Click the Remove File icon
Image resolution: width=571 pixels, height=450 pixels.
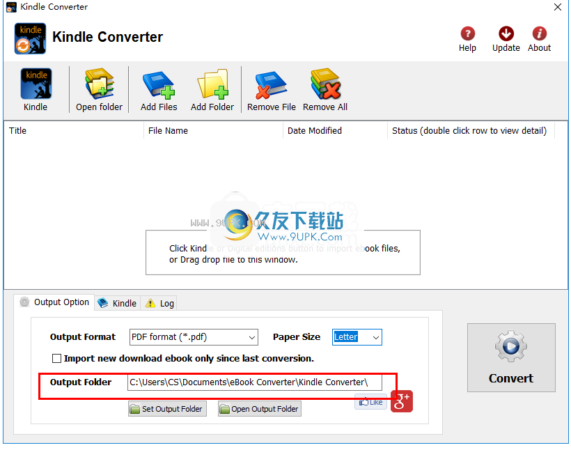pos(271,85)
